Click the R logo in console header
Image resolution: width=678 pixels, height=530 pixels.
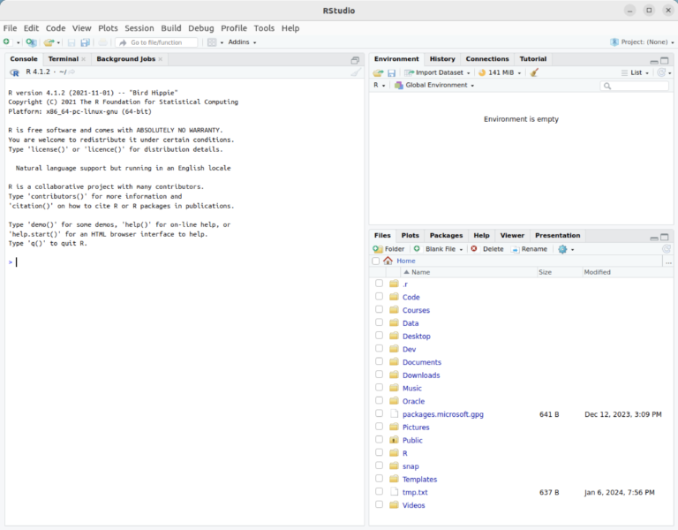coord(14,72)
